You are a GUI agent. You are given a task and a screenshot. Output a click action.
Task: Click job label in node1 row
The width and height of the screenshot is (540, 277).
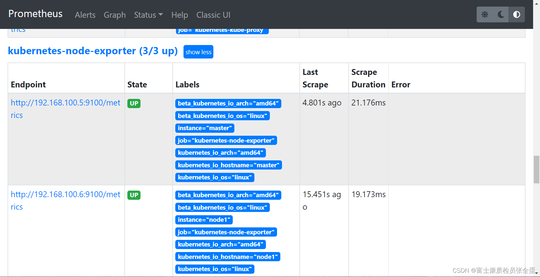226,232
